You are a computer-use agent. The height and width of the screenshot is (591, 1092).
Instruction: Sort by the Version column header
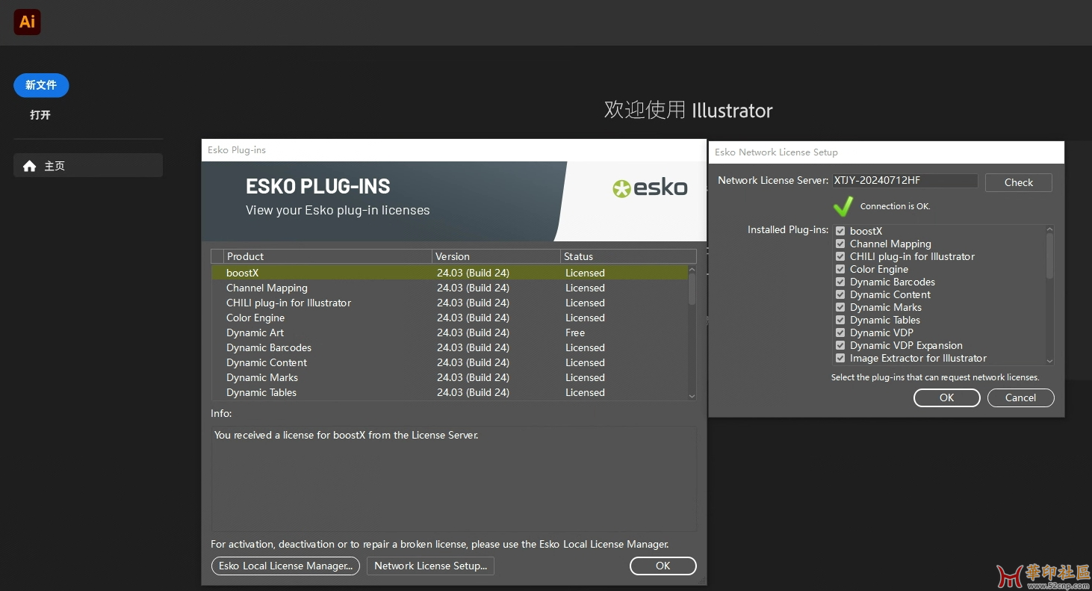click(x=496, y=256)
